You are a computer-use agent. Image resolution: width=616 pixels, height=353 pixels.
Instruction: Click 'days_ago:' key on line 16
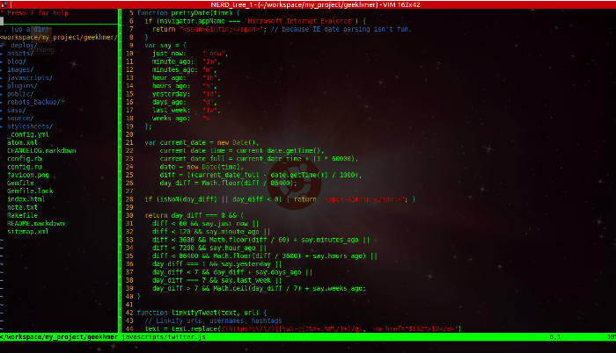[x=169, y=102]
